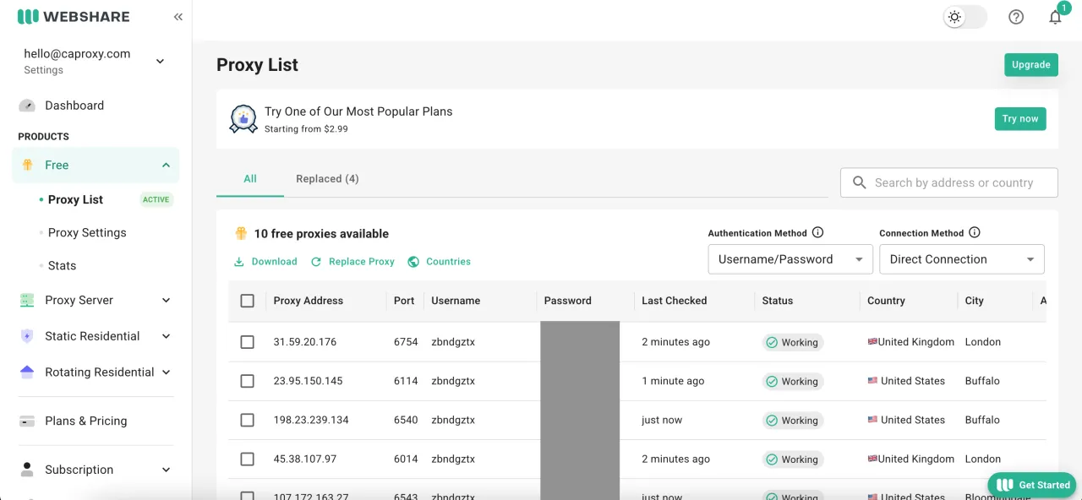Click the Countries globe icon

413,262
